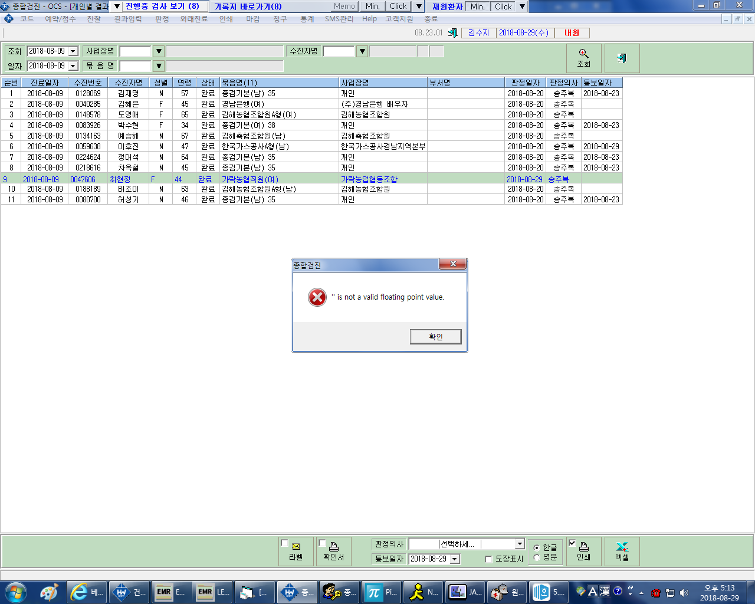Select the 영문 radio option
This screenshot has width=755, height=604.
coord(537,557)
